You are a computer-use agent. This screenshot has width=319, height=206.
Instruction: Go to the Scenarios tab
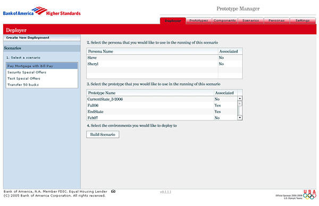pos(250,21)
